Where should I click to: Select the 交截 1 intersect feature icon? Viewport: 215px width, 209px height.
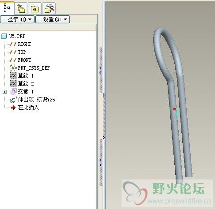[x=13, y=92]
